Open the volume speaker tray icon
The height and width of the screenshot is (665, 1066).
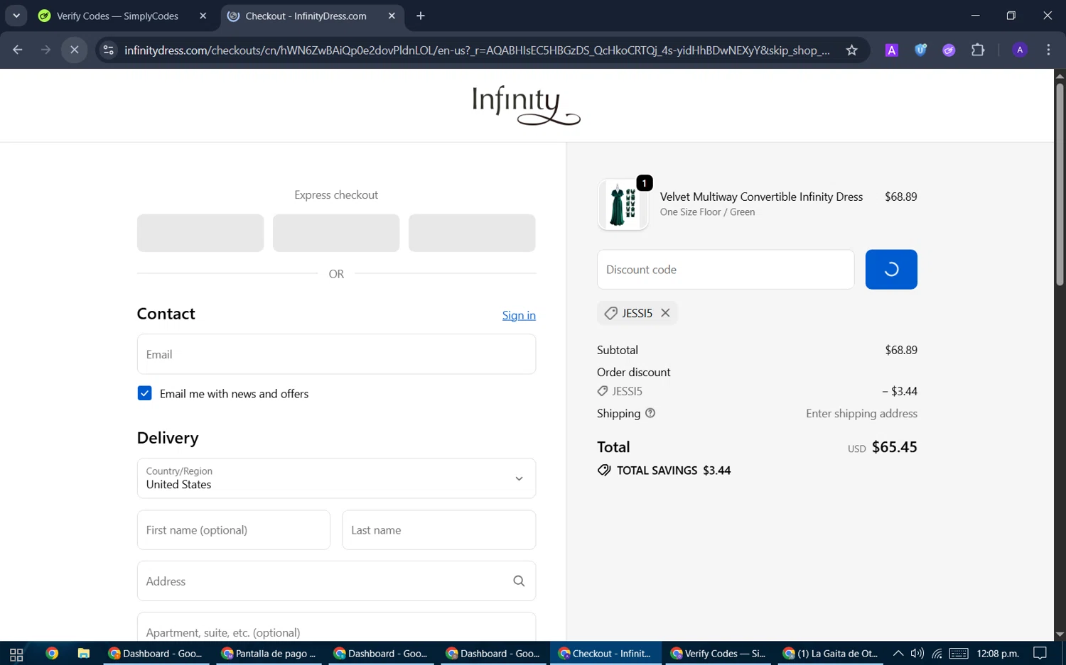pyautogui.click(x=917, y=654)
